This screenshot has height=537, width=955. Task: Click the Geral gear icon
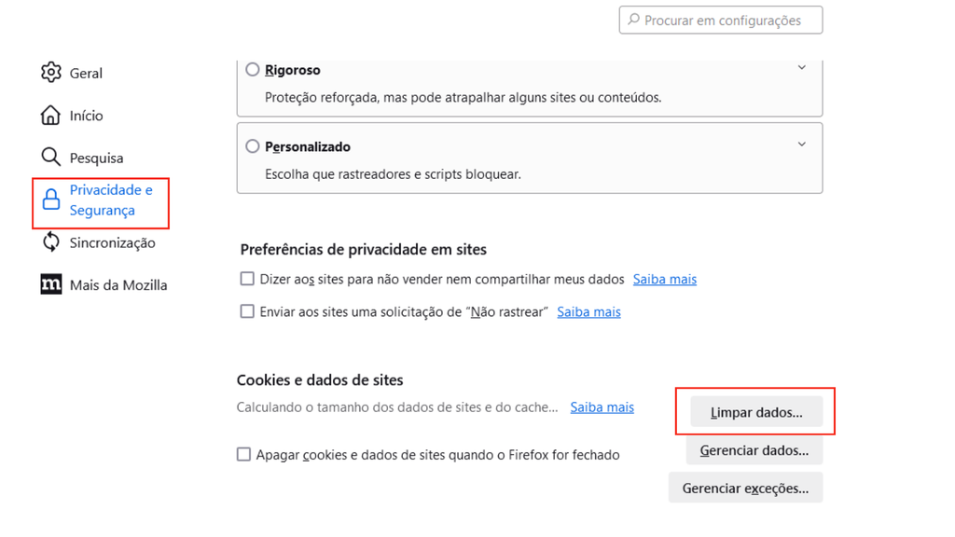[51, 73]
